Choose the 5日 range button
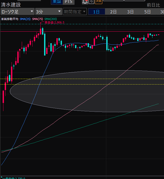The image size is (164, 179). tap(147, 12)
